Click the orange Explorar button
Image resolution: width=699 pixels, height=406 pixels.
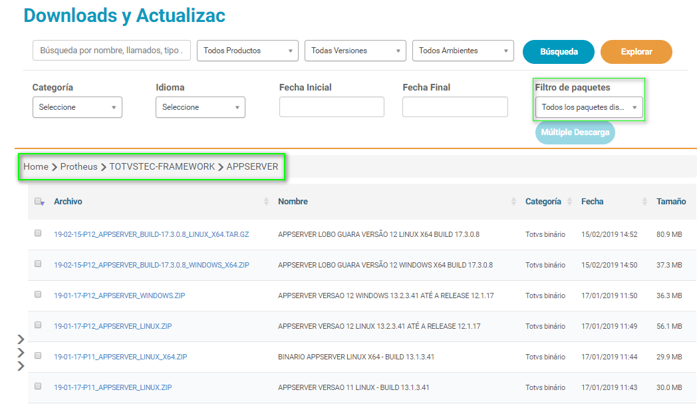click(636, 52)
